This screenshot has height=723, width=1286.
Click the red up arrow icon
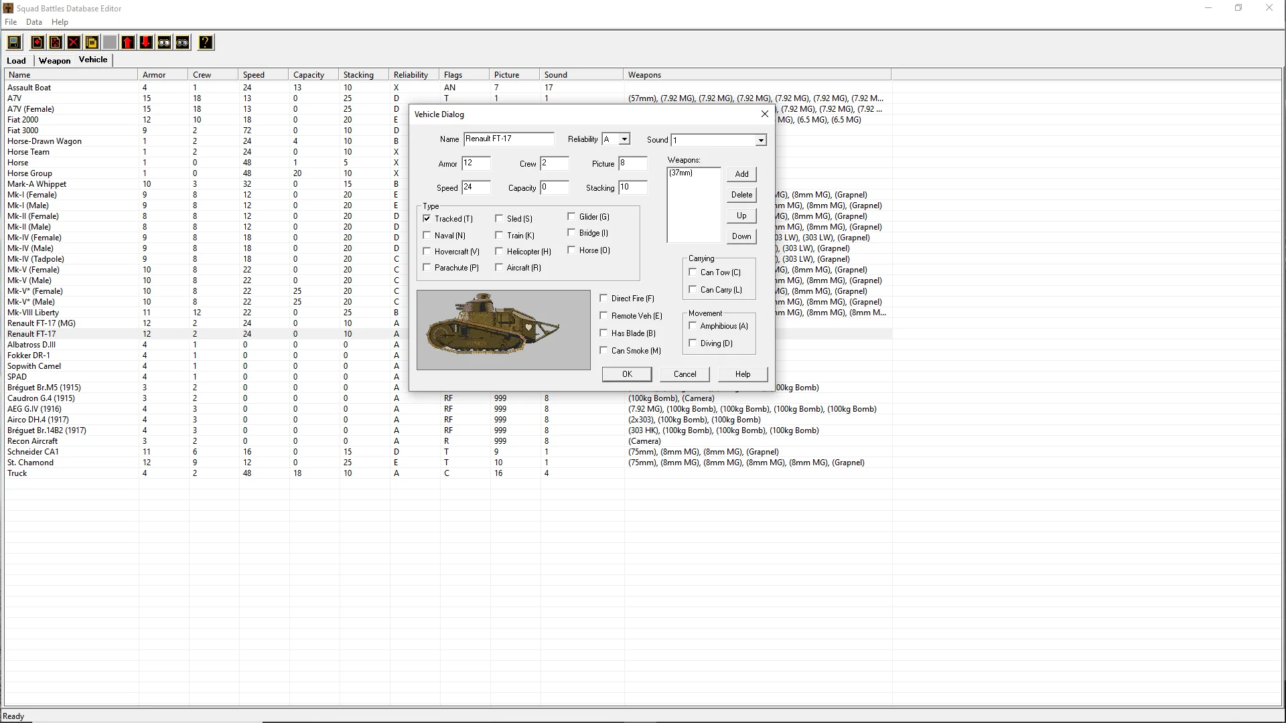click(x=128, y=43)
